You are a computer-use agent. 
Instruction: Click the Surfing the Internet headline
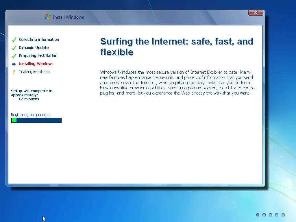pos(177,47)
